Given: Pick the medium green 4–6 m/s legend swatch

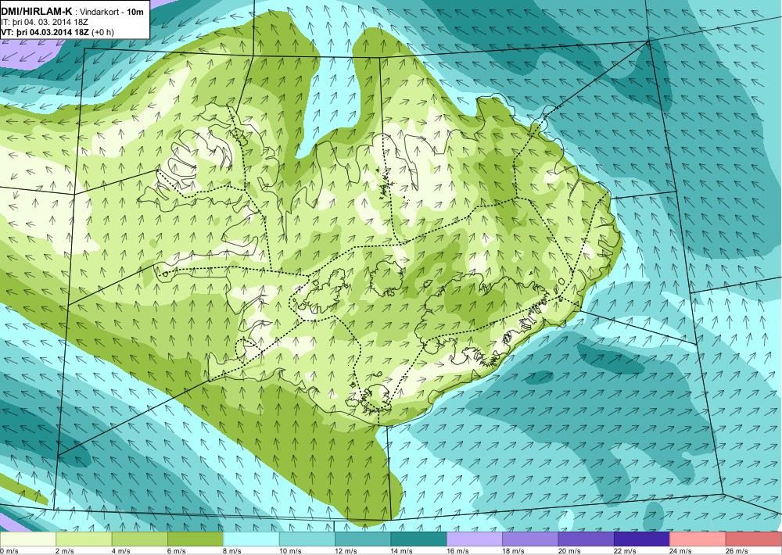Looking at the screenshot, I should click(140, 539).
